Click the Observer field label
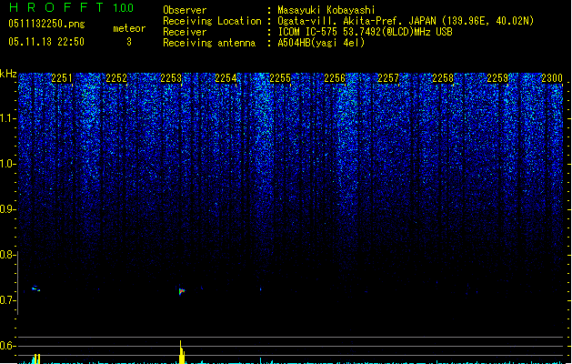572x364 pixels. tap(185, 10)
